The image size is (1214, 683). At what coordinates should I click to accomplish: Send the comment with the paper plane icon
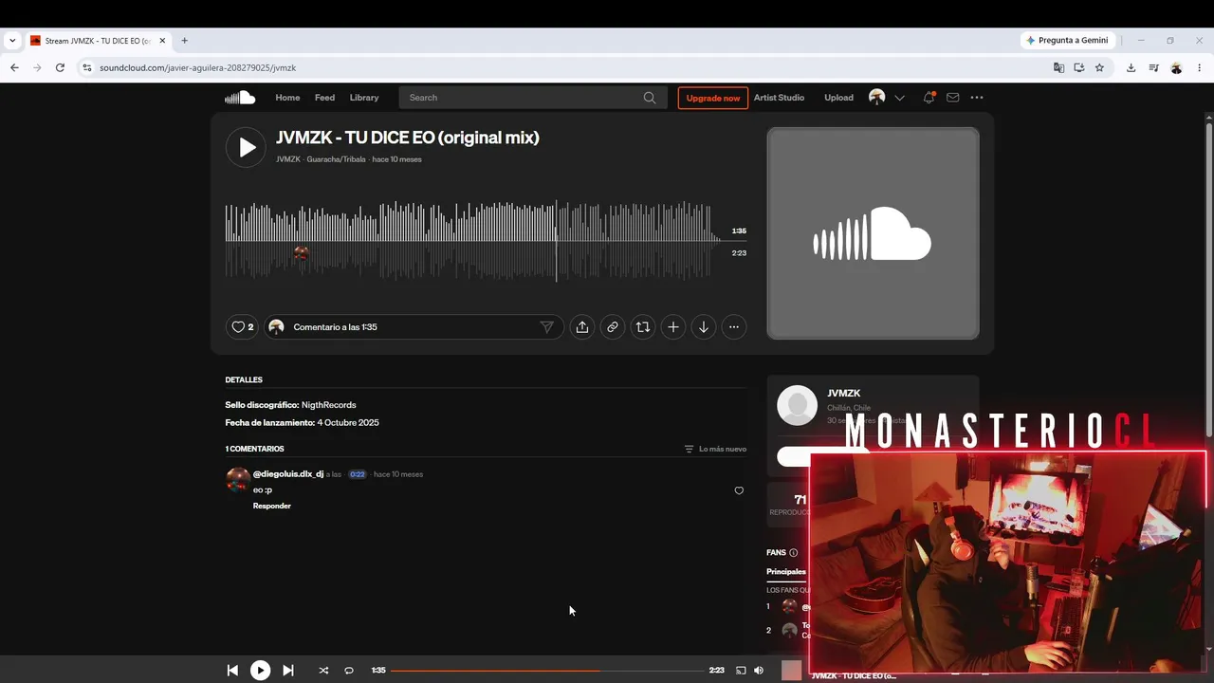tap(547, 327)
